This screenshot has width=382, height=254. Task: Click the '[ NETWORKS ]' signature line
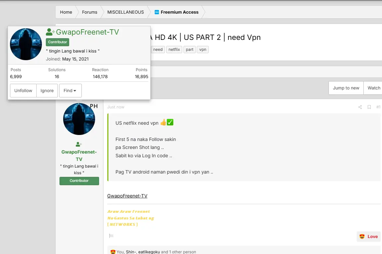(123, 224)
